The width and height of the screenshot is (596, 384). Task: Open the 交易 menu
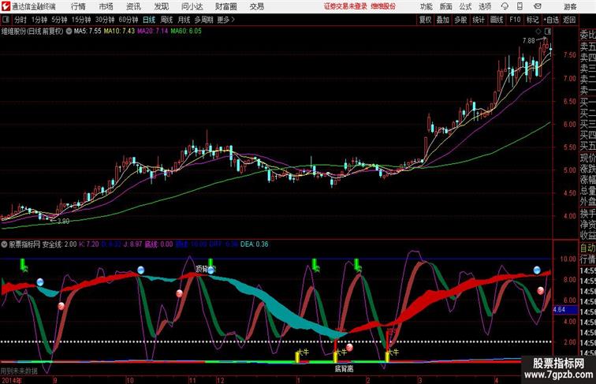click(x=256, y=6)
